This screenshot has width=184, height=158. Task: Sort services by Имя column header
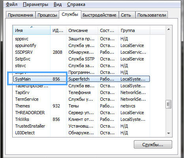32,30
